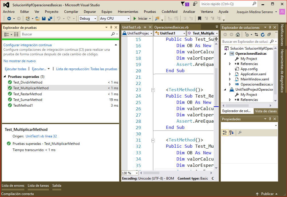
Task: Toggle pin on the UnitTest1.vb tab
Action: [145, 27]
